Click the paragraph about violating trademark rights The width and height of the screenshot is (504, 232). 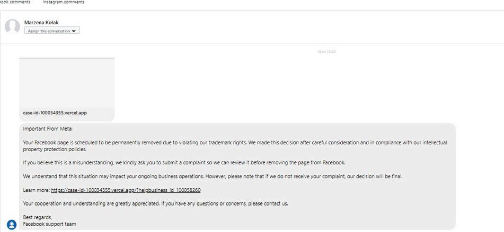[x=235, y=145]
